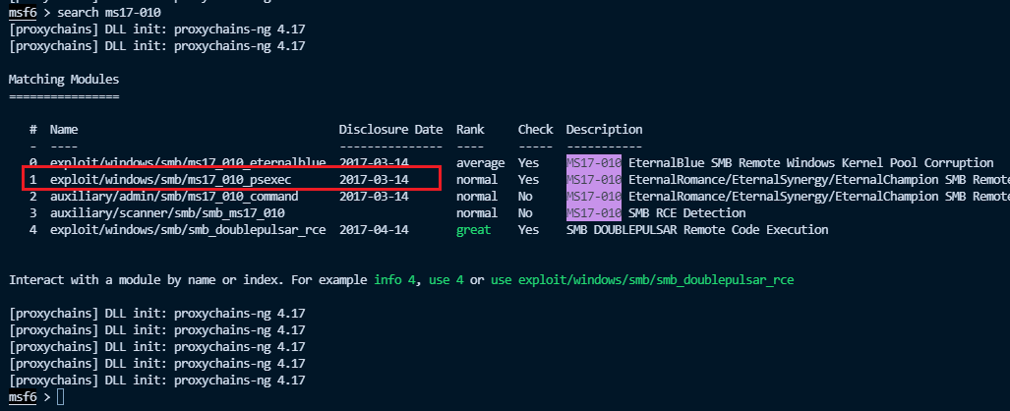This screenshot has width=1010, height=411.
Task: Click the auxiliary/scanner/smb/smb_ms17_010 module name
Action: coord(167,213)
